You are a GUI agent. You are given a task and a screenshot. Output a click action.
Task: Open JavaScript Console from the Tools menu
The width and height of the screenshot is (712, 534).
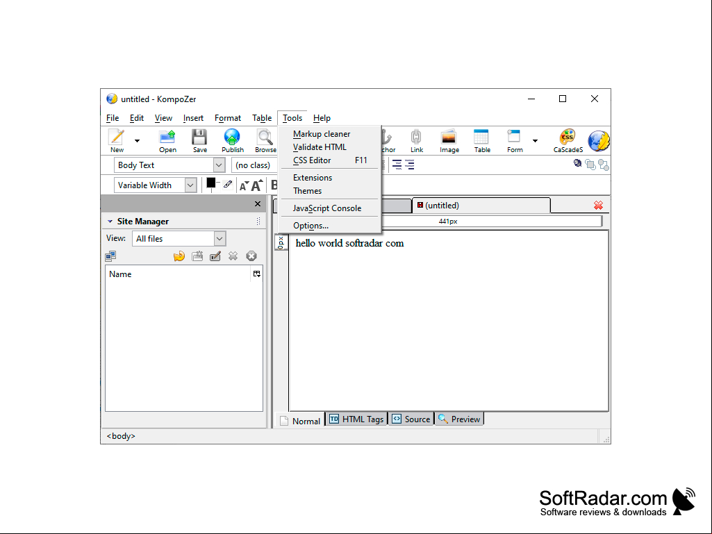tap(330, 208)
